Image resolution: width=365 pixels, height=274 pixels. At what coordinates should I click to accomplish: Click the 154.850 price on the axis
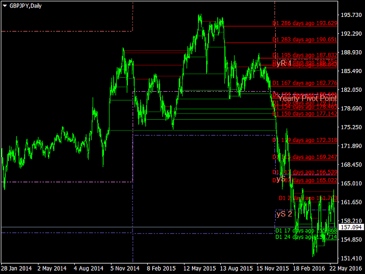tap(351, 240)
